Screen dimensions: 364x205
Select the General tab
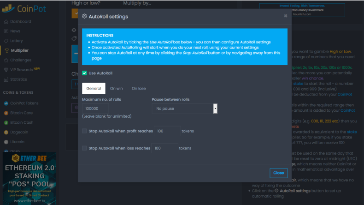[x=94, y=89]
